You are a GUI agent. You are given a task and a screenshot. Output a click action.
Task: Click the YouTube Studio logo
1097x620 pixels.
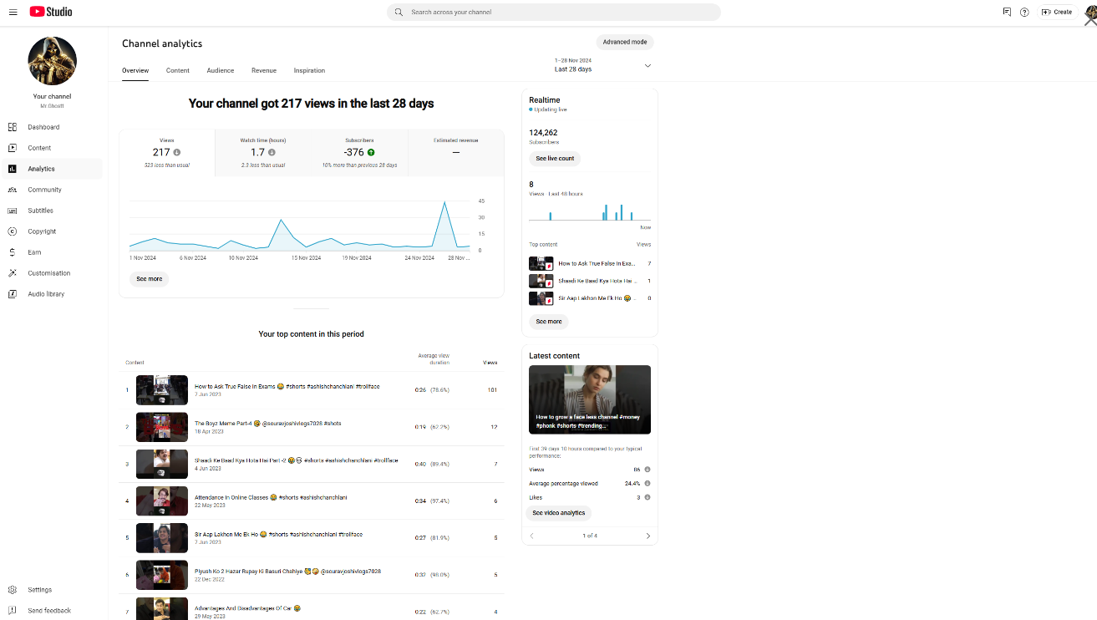pos(50,12)
